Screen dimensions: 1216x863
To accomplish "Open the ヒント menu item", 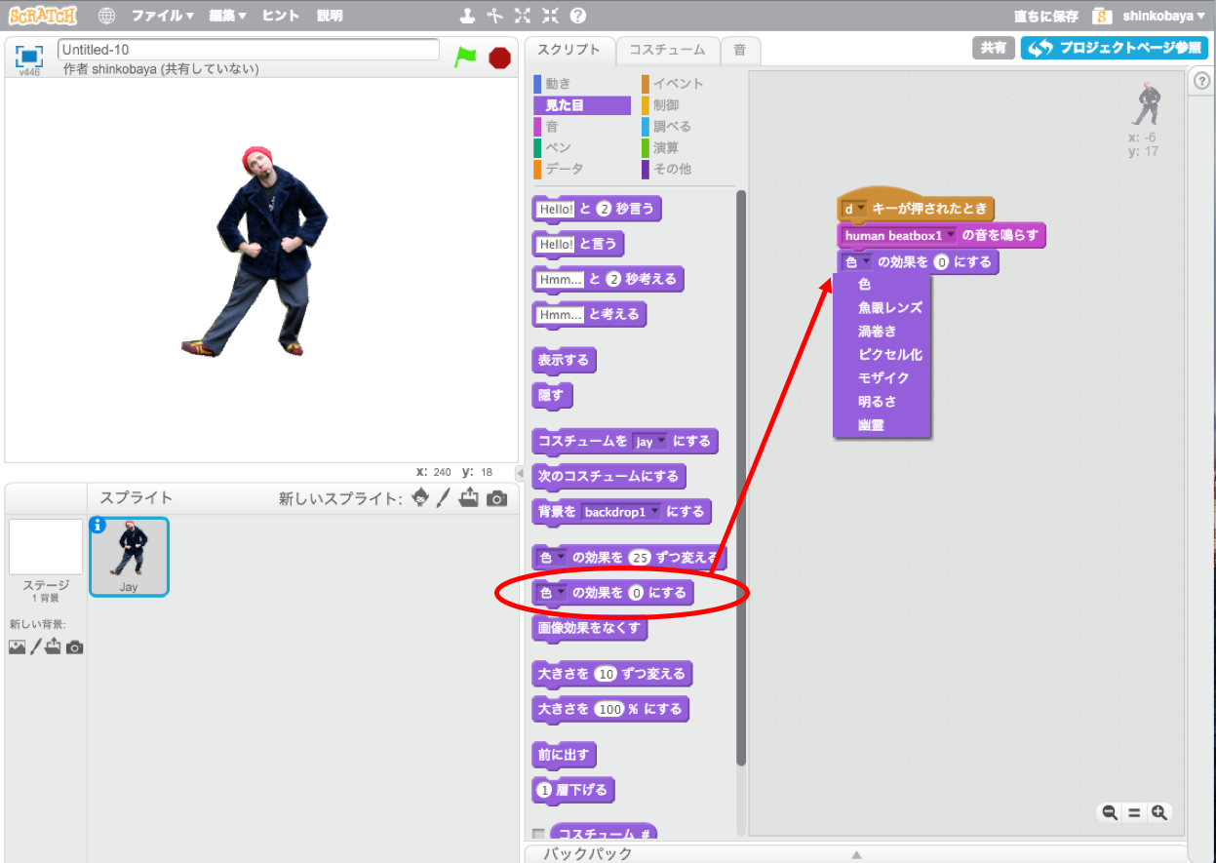I will pos(281,16).
